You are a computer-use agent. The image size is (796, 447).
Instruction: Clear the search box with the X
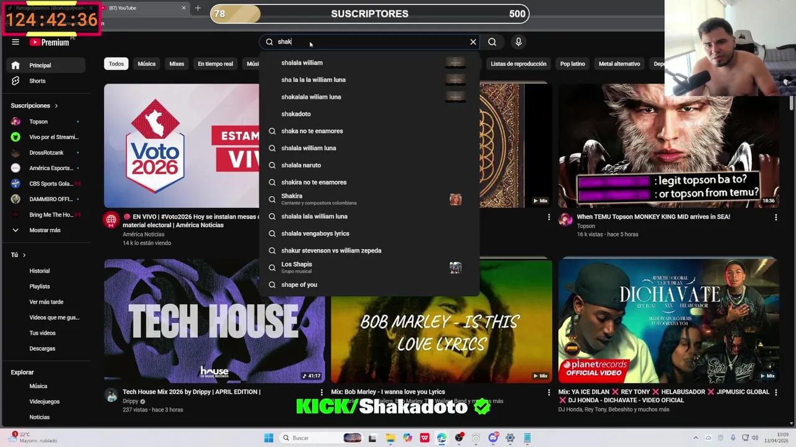[x=473, y=42]
